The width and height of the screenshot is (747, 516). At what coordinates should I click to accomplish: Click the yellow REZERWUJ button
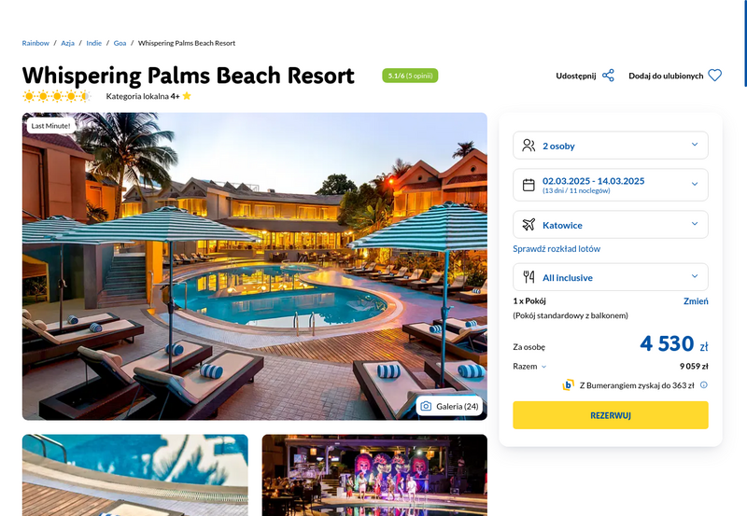tap(611, 415)
